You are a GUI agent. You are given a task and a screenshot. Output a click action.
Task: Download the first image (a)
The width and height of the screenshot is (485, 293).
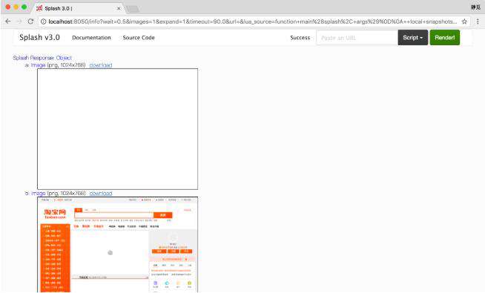101,65
